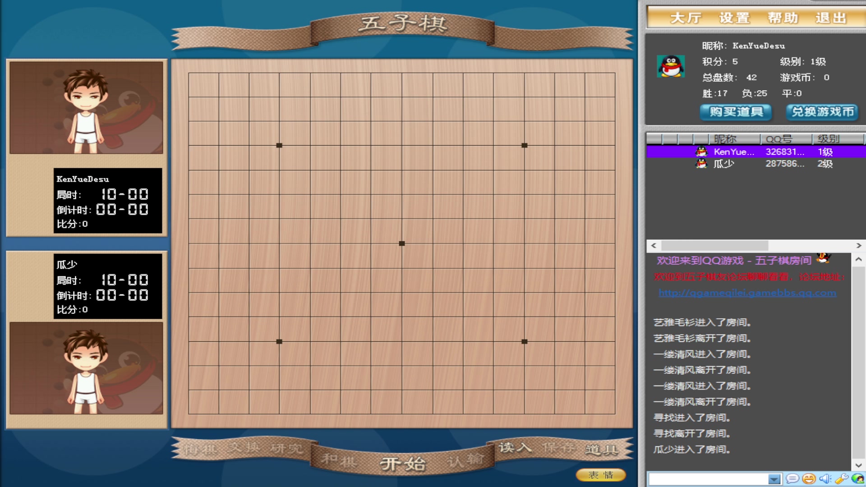866x487 pixels.
Task: Open emoticons with the 表情 button
Action: pos(600,475)
